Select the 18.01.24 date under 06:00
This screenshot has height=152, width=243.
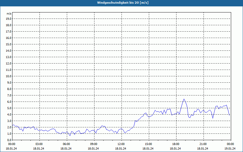pos(66,148)
